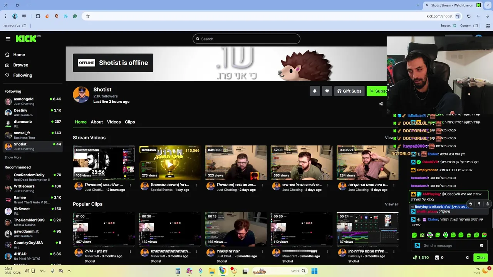This screenshot has height=277, width=493.
Task: Bookmark this page with the star icon
Action: click(88, 16)
